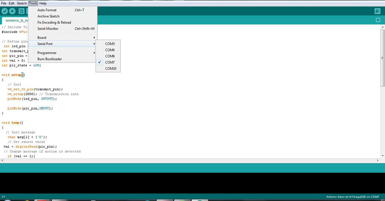Image resolution: width=385 pixels, height=201 pixels.
Task: Click "vw_setup(2000); // Transmission rate" line
Action: pos(43,94)
